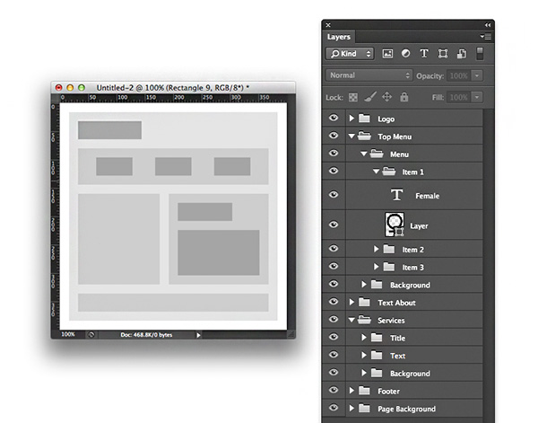Filter layers by smart object type

point(459,54)
